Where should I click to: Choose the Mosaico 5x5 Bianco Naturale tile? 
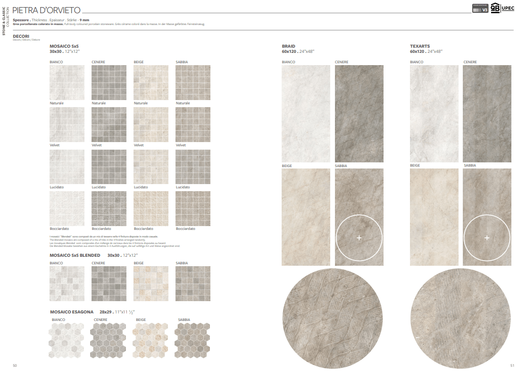[67, 83]
